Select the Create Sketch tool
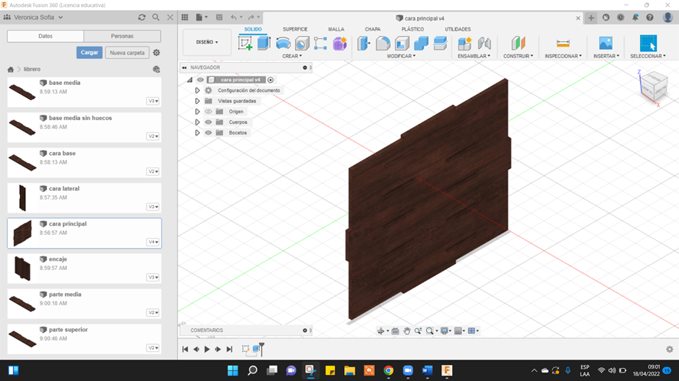Image resolution: width=679 pixels, height=381 pixels. click(245, 44)
